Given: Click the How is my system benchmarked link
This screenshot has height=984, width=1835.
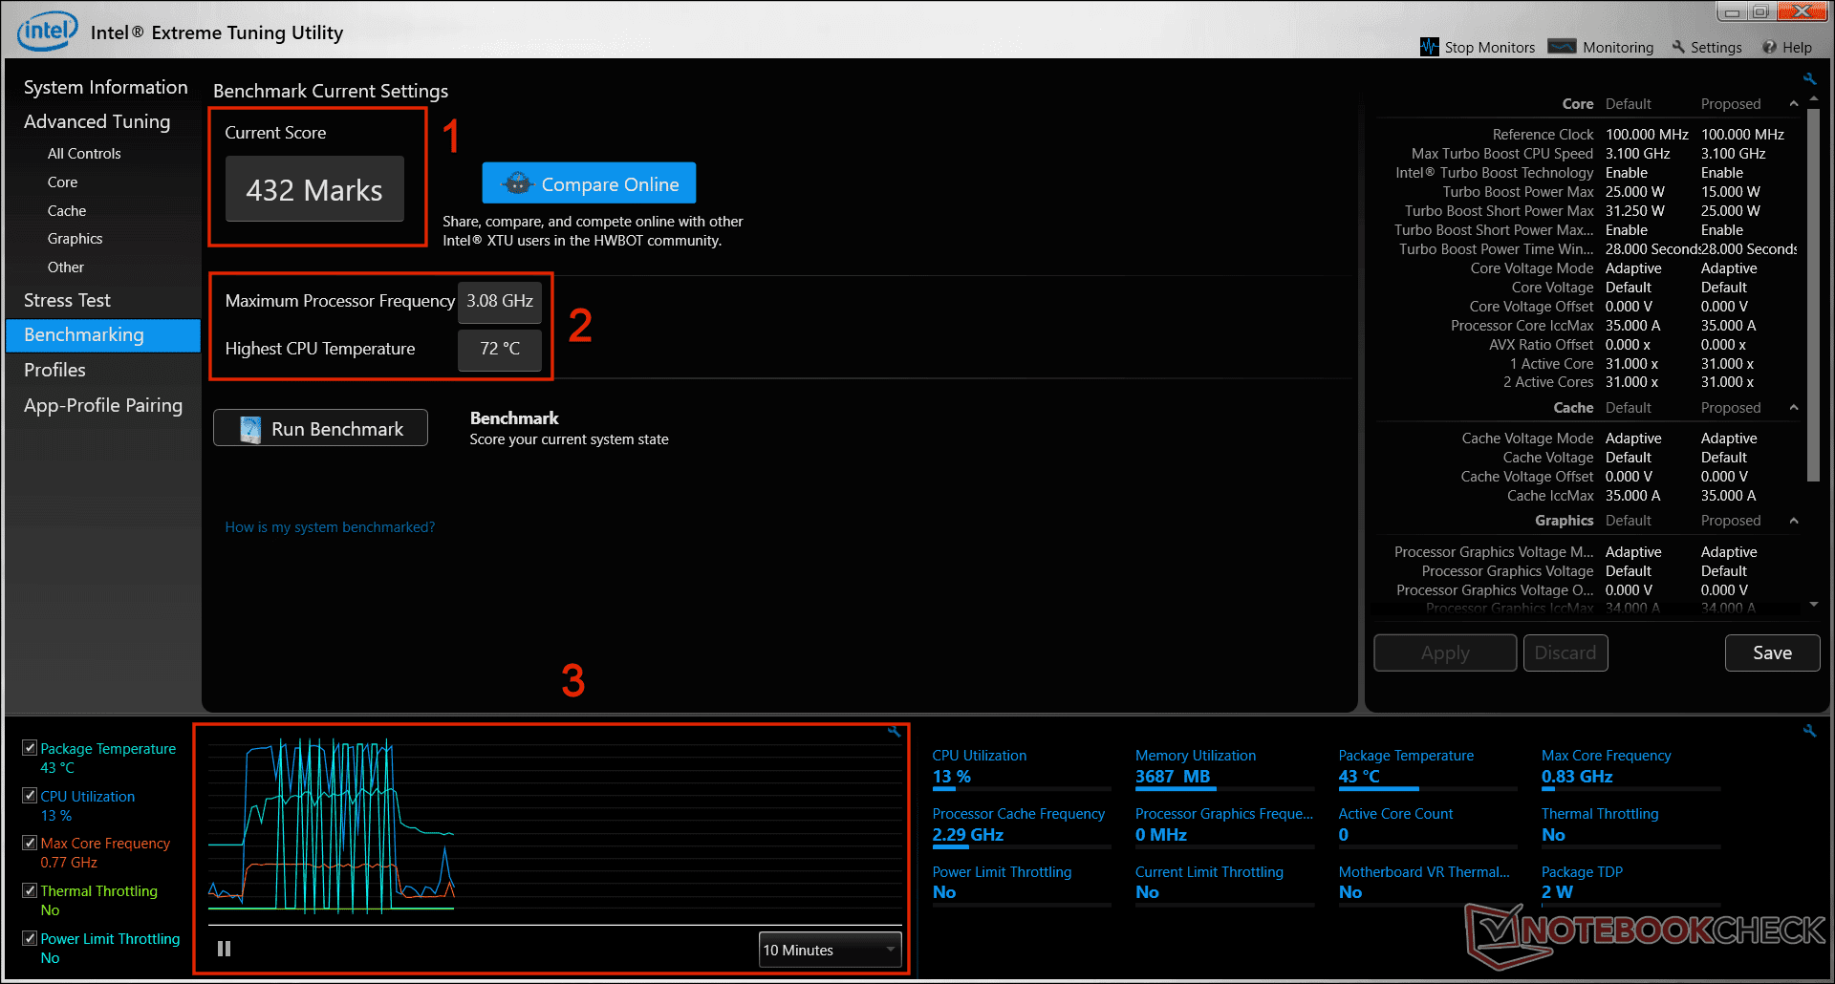Looking at the screenshot, I should pos(330,526).
